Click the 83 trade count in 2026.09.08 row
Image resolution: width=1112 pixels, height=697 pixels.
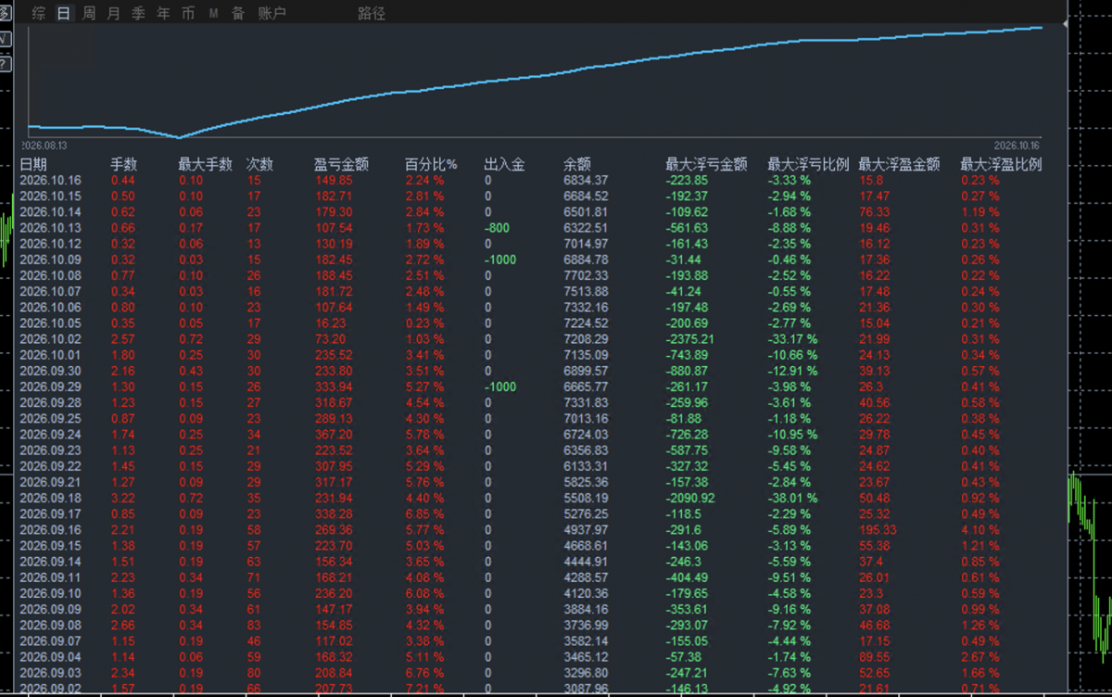[253, 625]
